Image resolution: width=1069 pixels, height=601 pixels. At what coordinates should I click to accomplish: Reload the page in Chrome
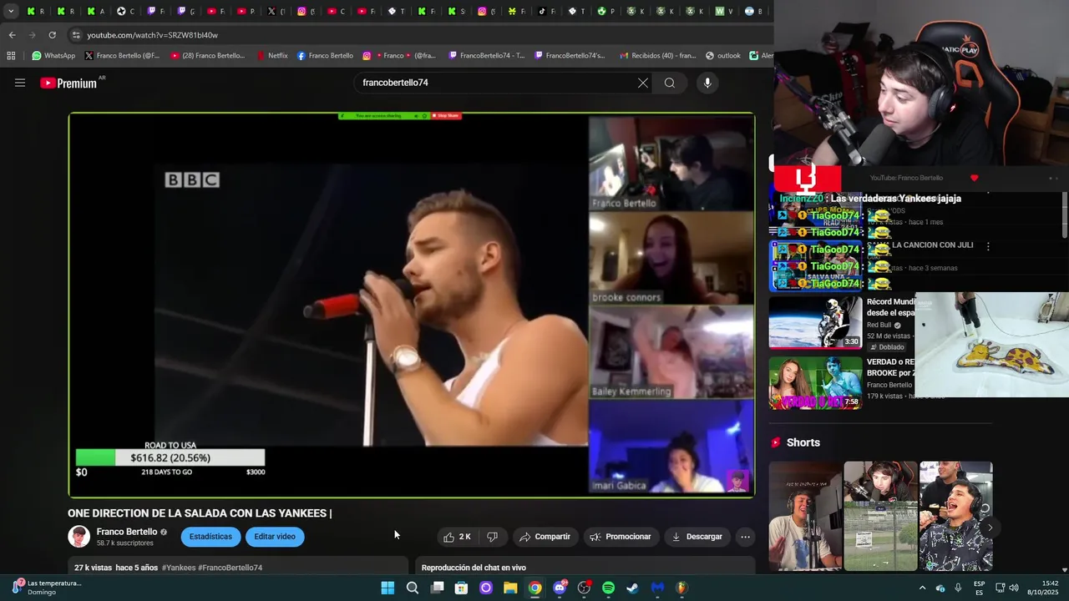[52, 35]
